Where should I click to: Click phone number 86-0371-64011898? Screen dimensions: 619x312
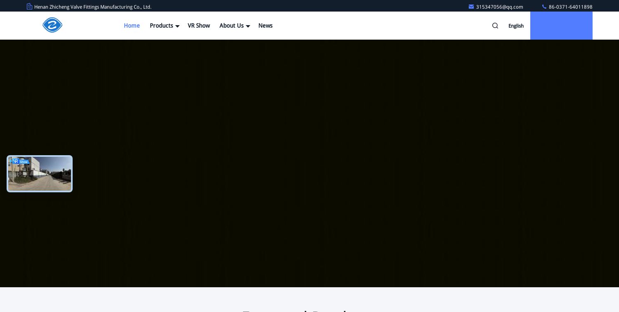point(570,7)
